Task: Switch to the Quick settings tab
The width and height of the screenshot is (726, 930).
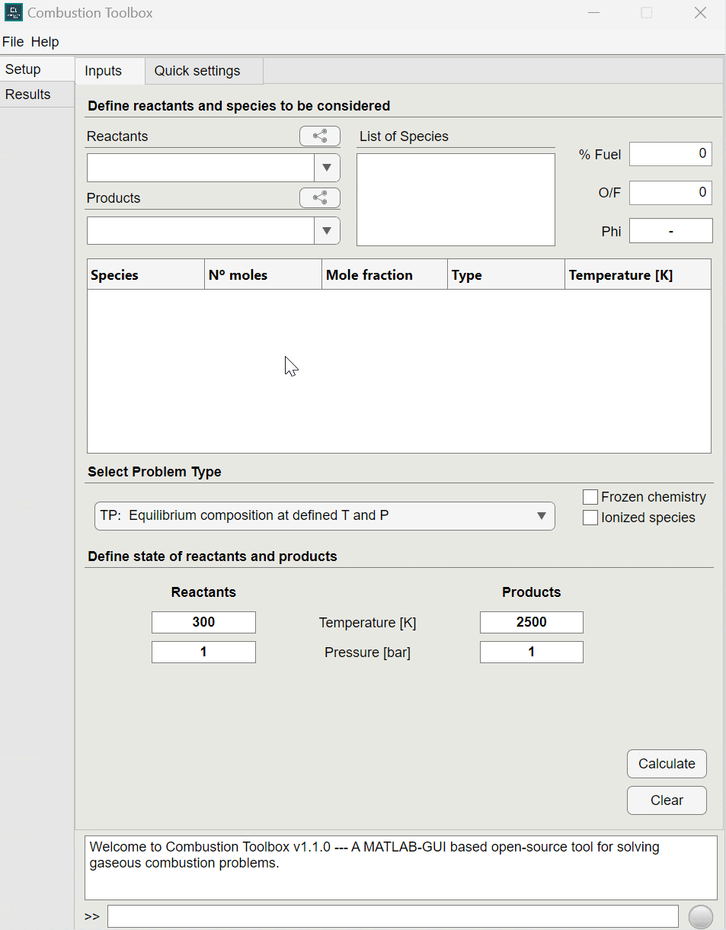Action: (197, 70)
